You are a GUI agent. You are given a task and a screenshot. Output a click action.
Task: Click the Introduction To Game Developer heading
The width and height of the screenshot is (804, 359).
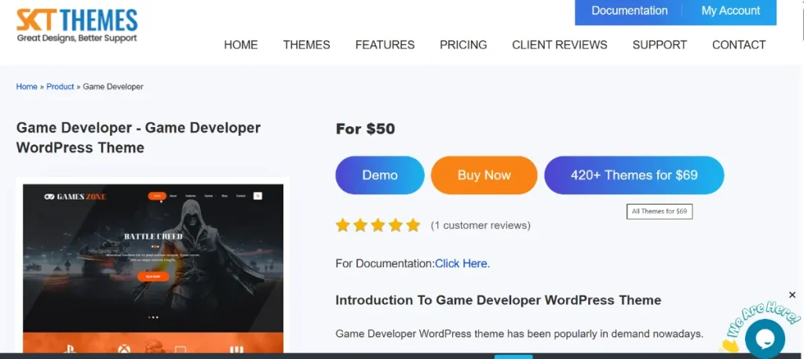tap(499, 300)
